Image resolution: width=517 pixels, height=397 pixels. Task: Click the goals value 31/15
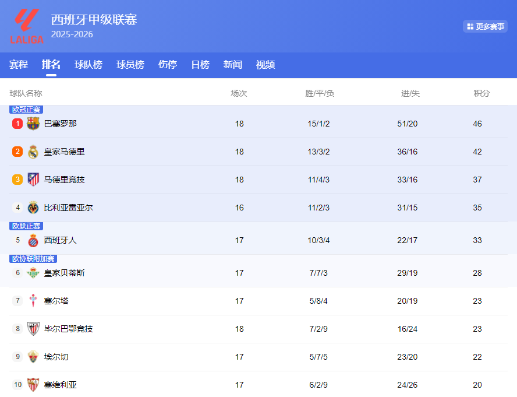407,208
